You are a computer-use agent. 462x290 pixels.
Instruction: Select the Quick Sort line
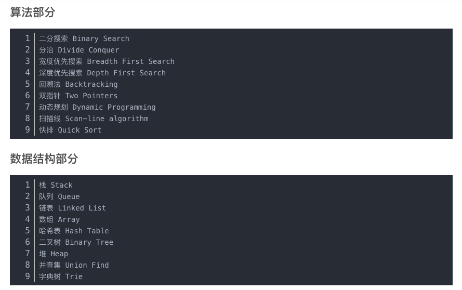point(70,130)
